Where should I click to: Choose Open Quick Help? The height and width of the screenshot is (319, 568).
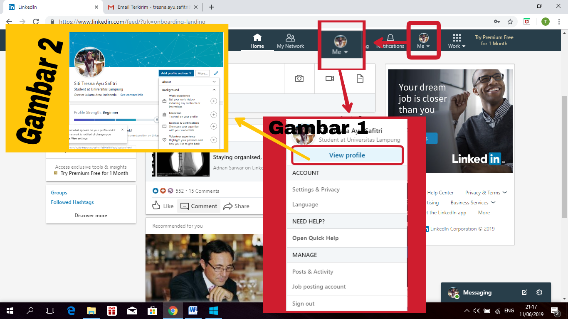315,238
